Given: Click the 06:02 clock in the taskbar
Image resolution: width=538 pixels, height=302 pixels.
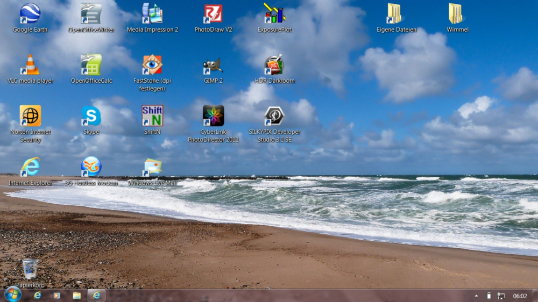Looking at the screenshot, I should pyautogui.click(x=520, y=296).
